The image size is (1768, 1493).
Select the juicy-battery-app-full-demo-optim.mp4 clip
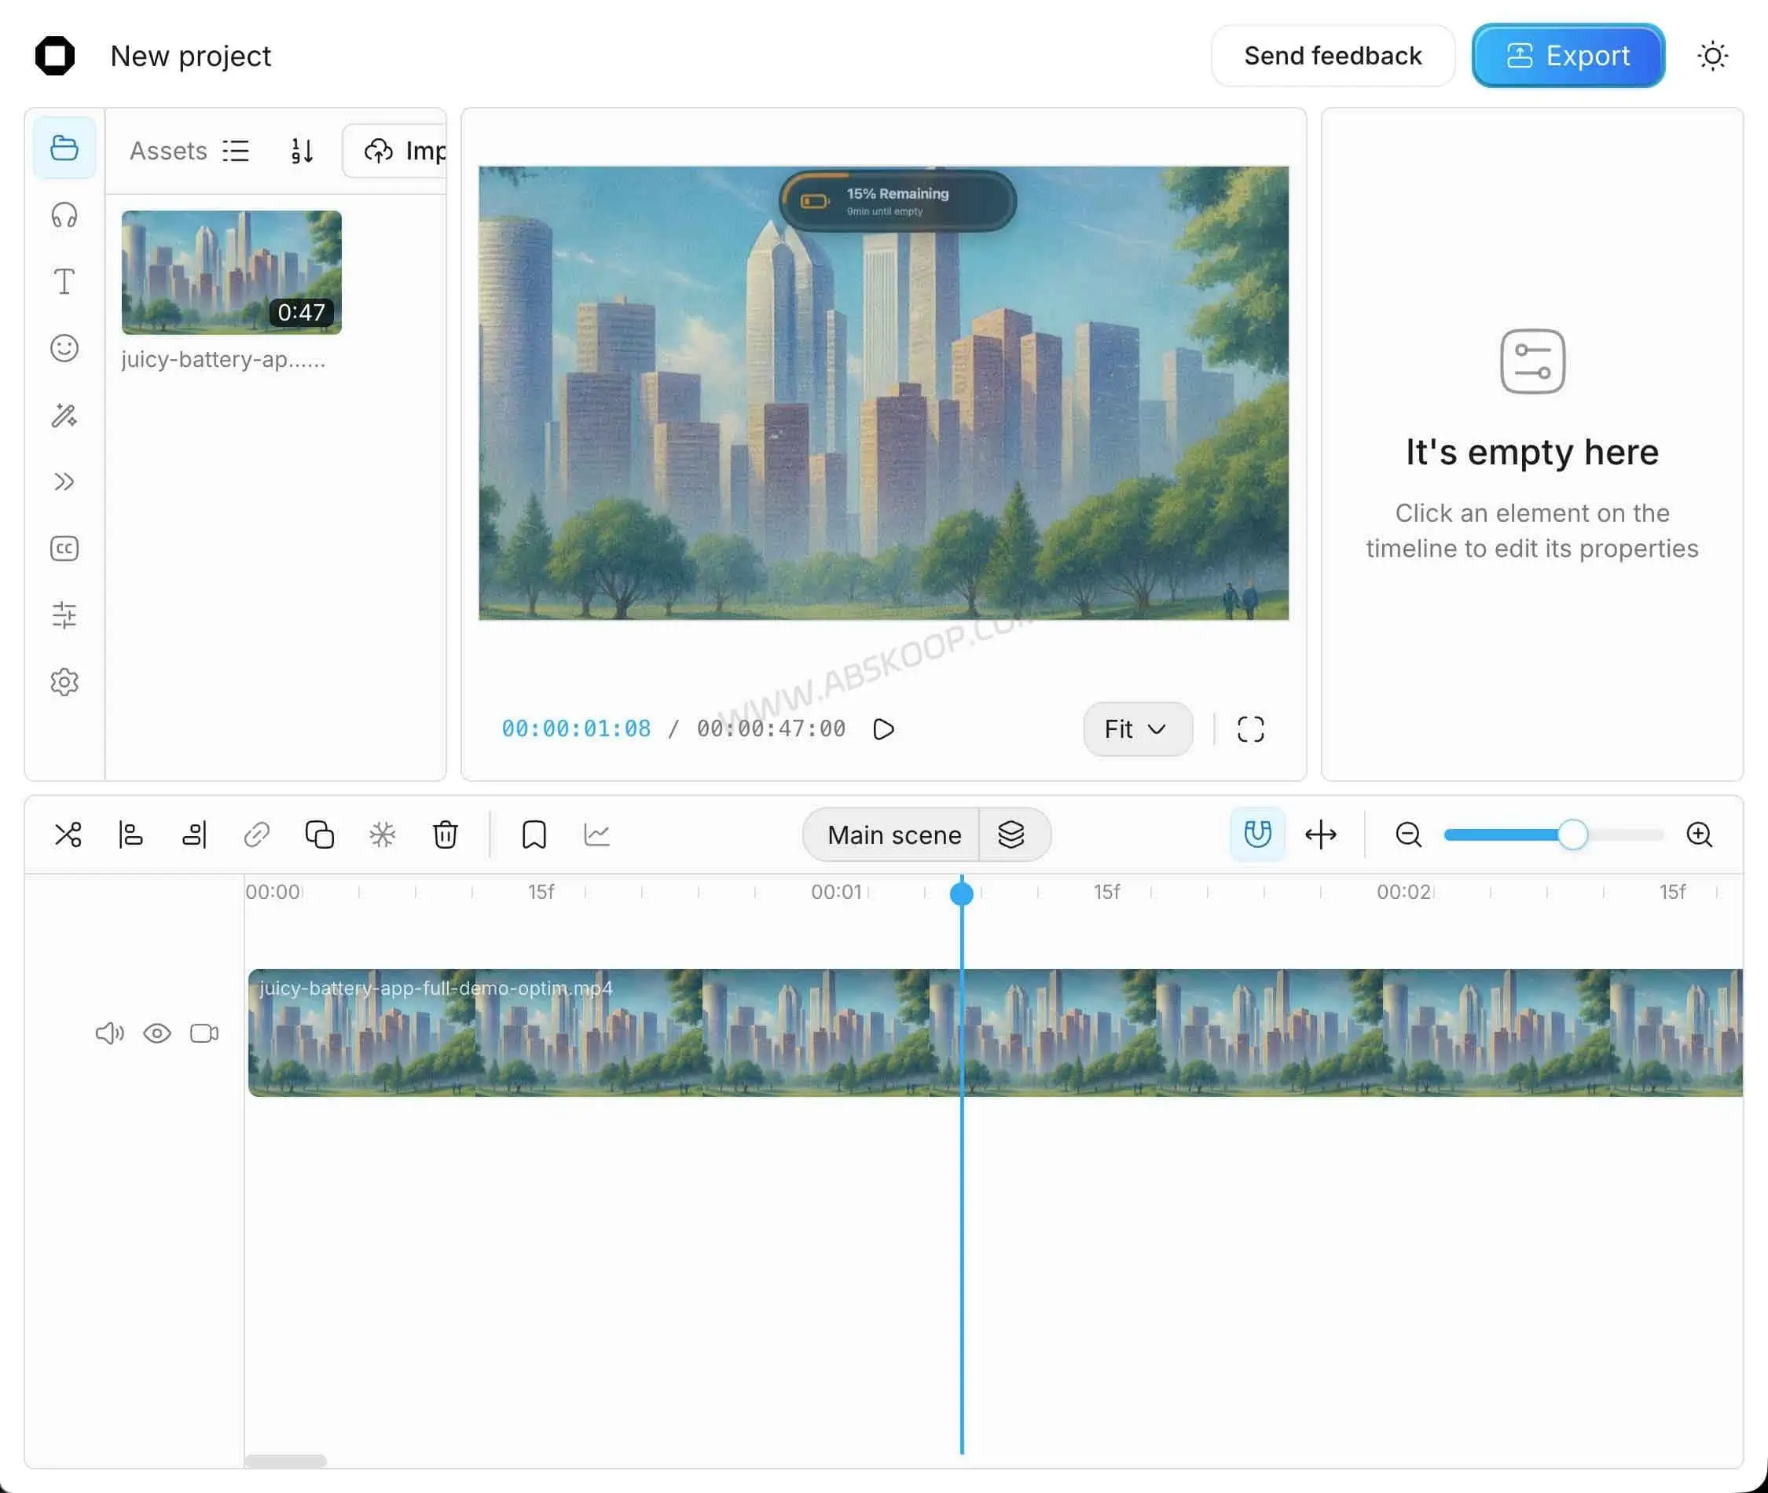[x=996, y=1033]
